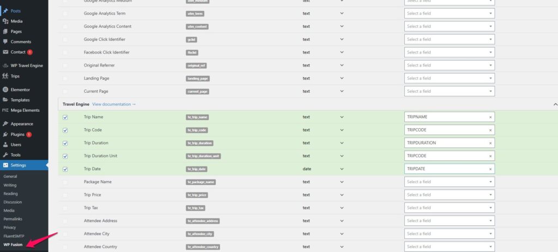This screenshot has height=252, width=558.
Task: Click the Appearance paintbrush icon
Action: [x=5, y=124]
